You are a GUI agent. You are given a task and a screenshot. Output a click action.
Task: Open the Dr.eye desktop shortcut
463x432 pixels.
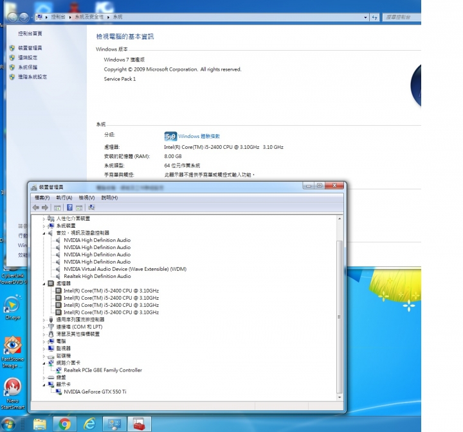click(x=12, y=307)
